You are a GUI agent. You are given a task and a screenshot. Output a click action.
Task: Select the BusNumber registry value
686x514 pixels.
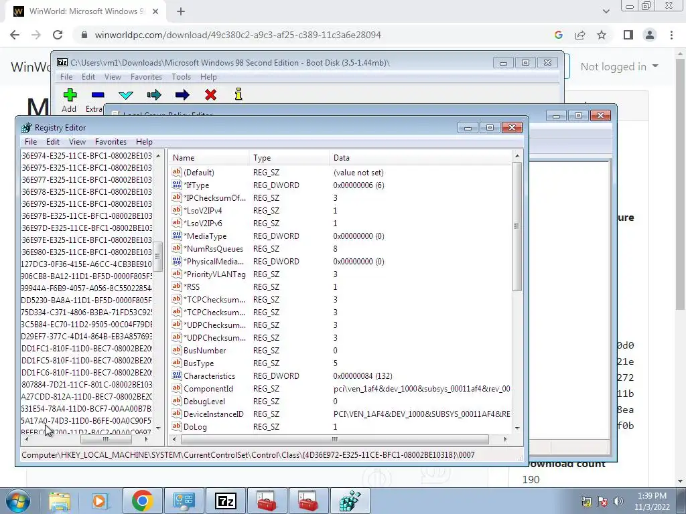(x=204, y=351)
